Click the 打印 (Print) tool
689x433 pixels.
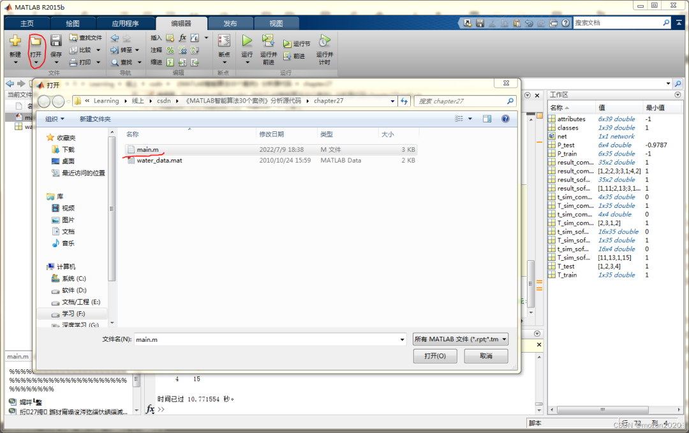[80, 62]
